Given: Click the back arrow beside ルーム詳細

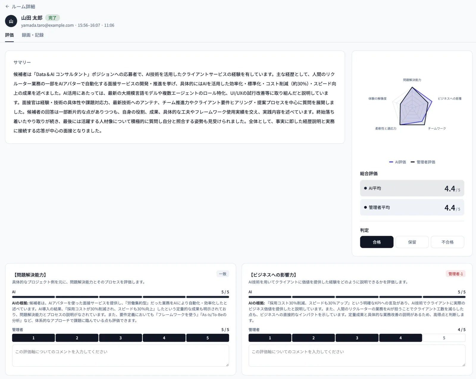Looking at the screenshot, I should click(x=7, y=6).
